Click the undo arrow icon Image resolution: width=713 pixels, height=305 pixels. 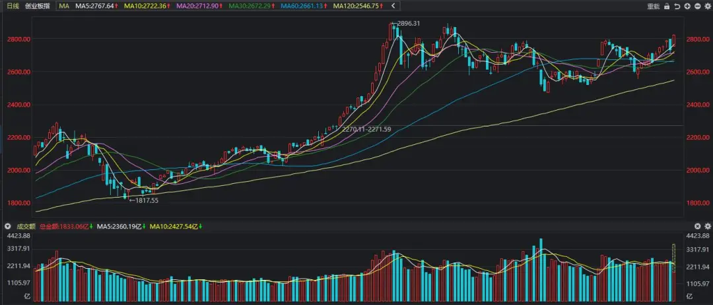pyautogui.click(x=677, y=7)
